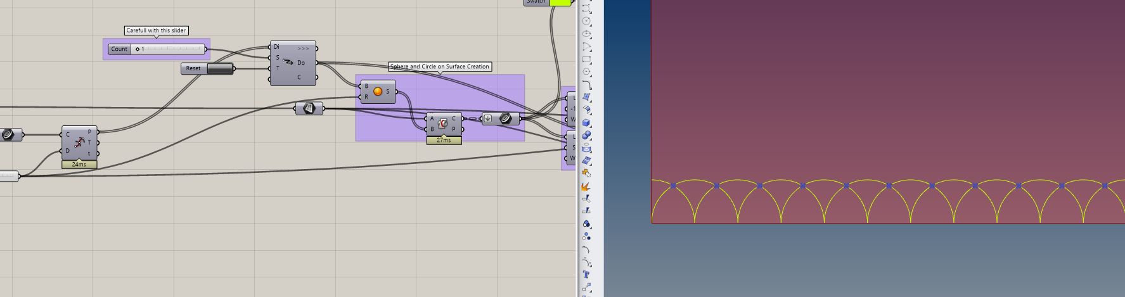Click the loop component with >>> label
1125x297 pixels.
(293, 63)
